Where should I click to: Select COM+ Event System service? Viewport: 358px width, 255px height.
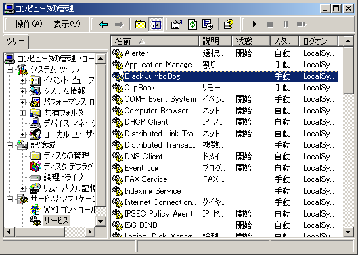pos(225,99)
